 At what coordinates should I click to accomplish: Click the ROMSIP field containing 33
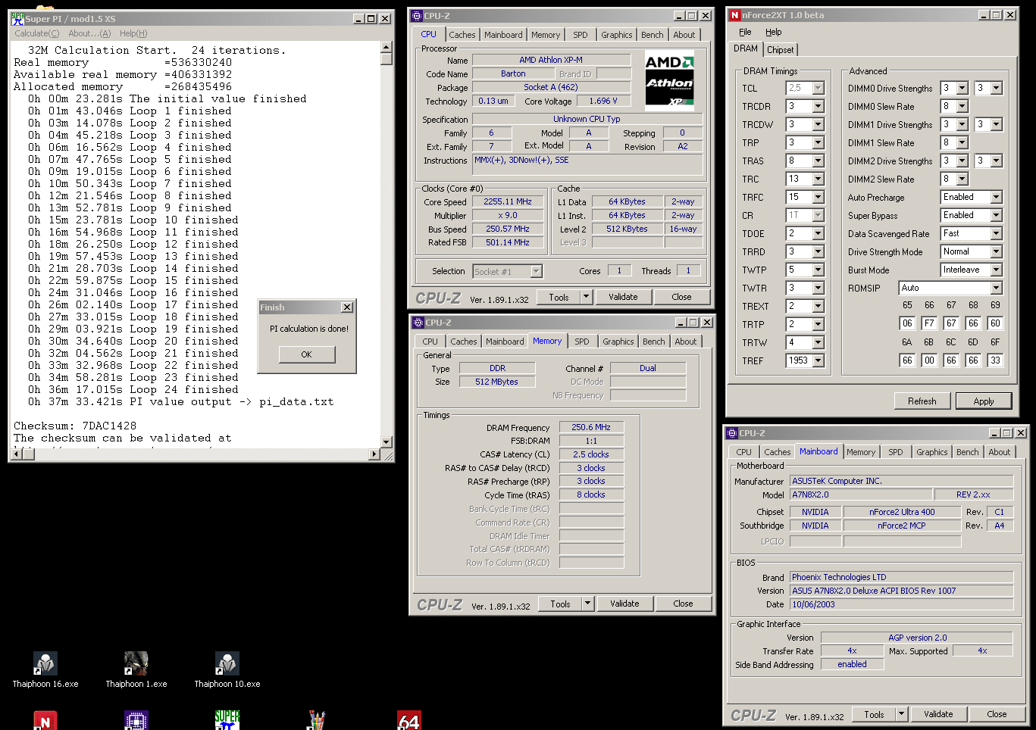click(x=995, y=360)
